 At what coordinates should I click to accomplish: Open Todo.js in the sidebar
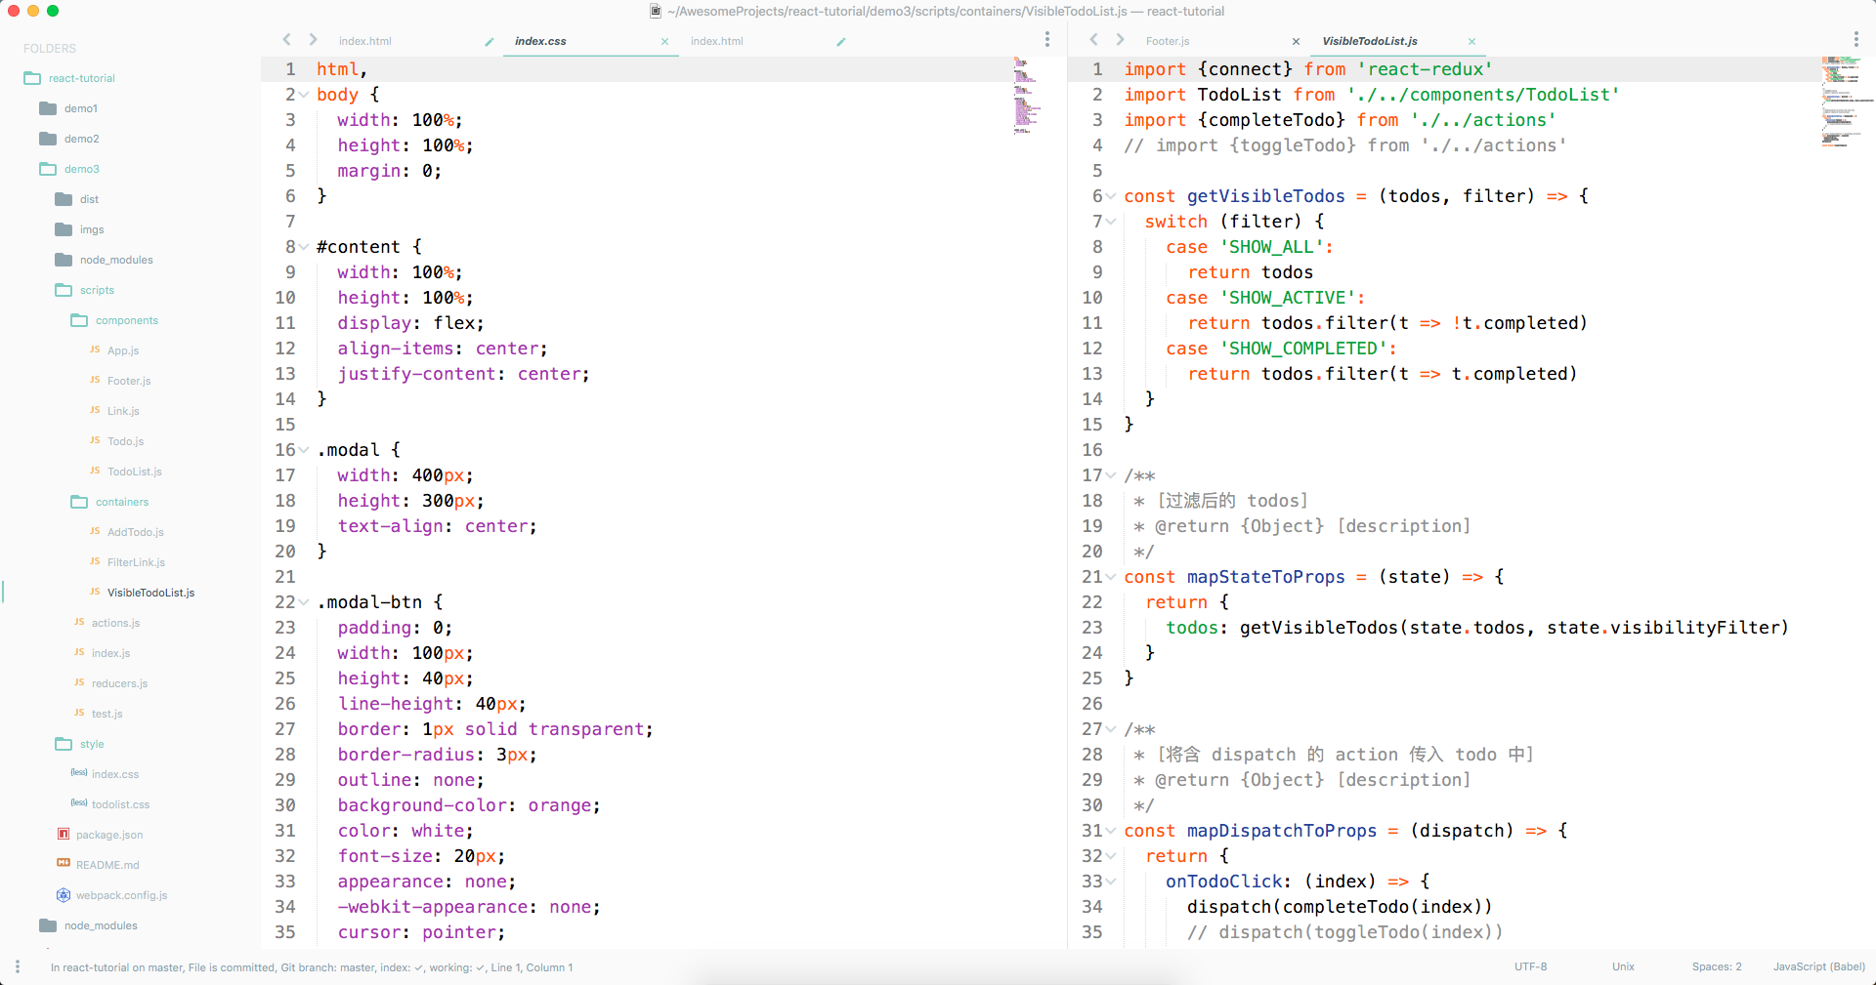[125, 441]
